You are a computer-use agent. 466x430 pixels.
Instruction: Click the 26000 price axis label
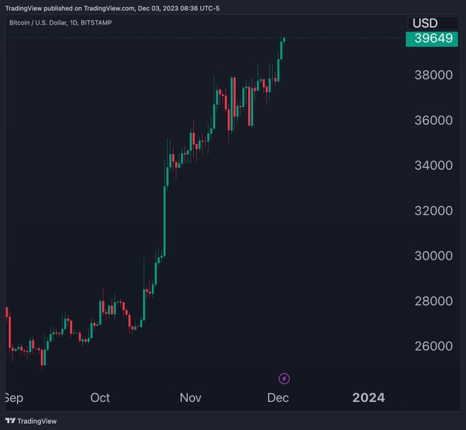coord(433,346)
